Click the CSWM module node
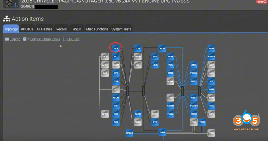 pos(170,106)
